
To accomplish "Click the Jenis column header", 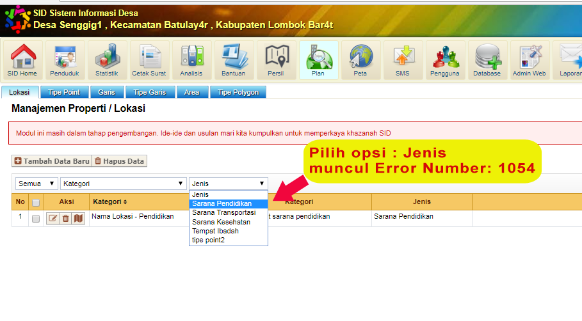I will 422,201.
